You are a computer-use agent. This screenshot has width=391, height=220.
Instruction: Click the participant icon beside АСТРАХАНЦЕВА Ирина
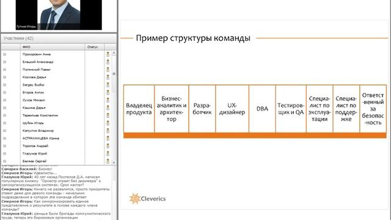(108, 138)
